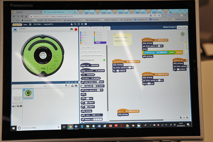
Task: Click the Save Project button
Action: tap(182, 27)
